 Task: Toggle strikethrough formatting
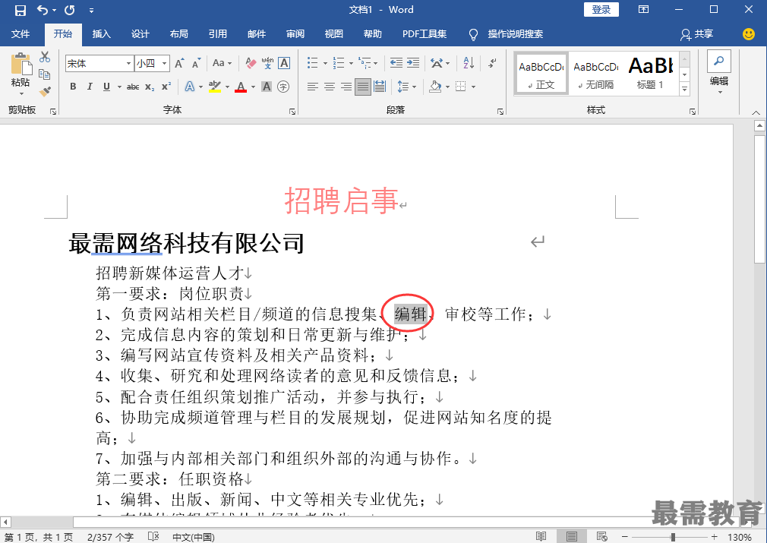point(133,87)
